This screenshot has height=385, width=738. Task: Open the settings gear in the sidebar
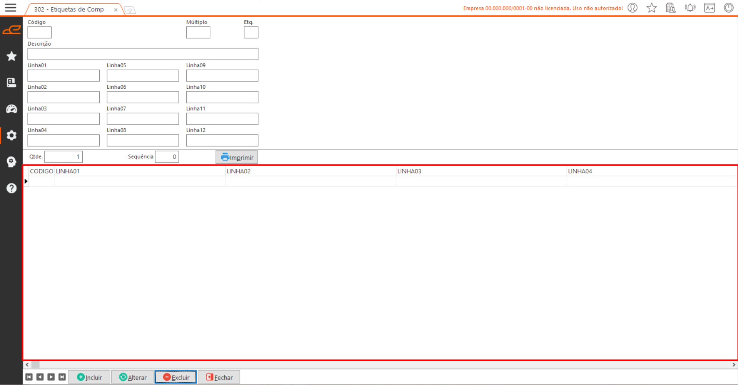tap(12, 135)
